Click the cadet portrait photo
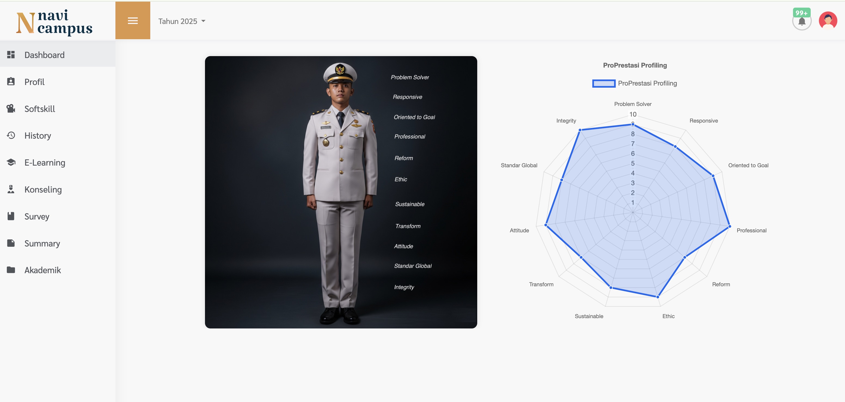The height and width of the screenshot is (402, 845). tap(341, 192)
